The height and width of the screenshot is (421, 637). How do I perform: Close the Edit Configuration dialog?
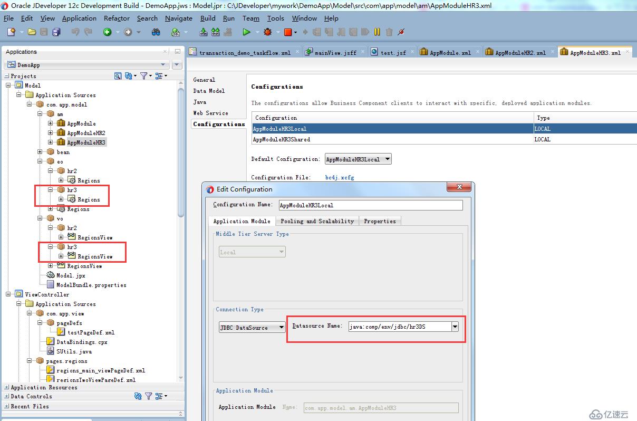click(459, 188)
